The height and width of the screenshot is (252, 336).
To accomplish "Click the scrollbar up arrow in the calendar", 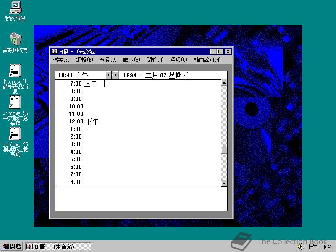I will (224, 83).
